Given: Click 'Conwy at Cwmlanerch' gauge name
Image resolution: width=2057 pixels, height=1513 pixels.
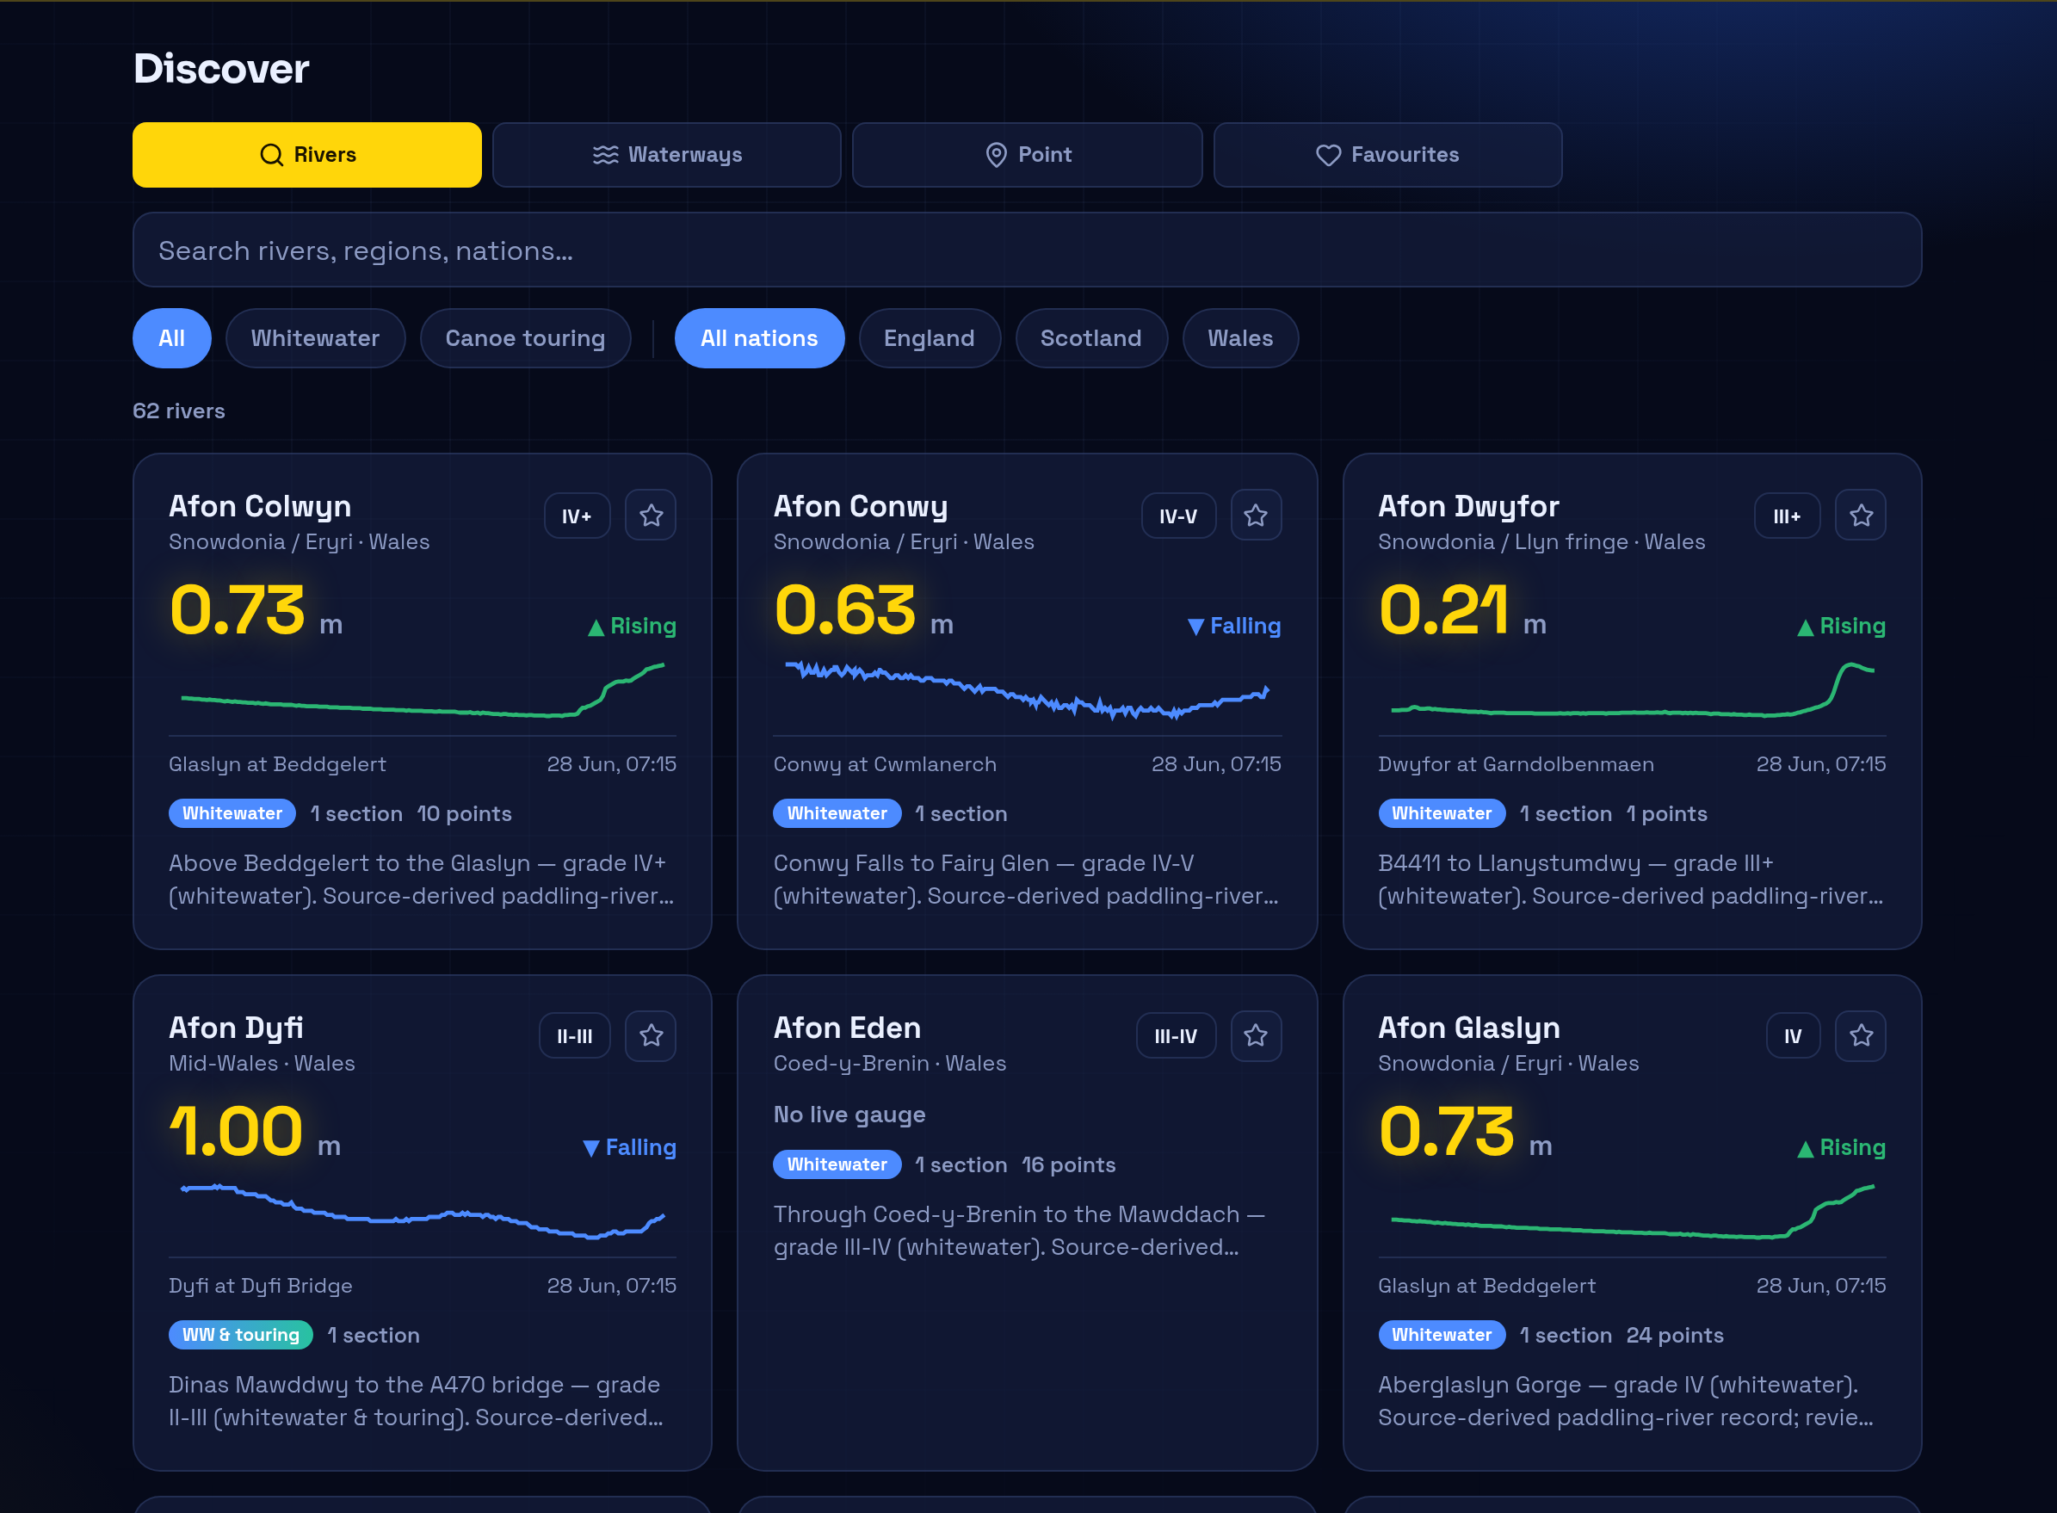Looking at the screenshot, I should click(x=885, y=765).
